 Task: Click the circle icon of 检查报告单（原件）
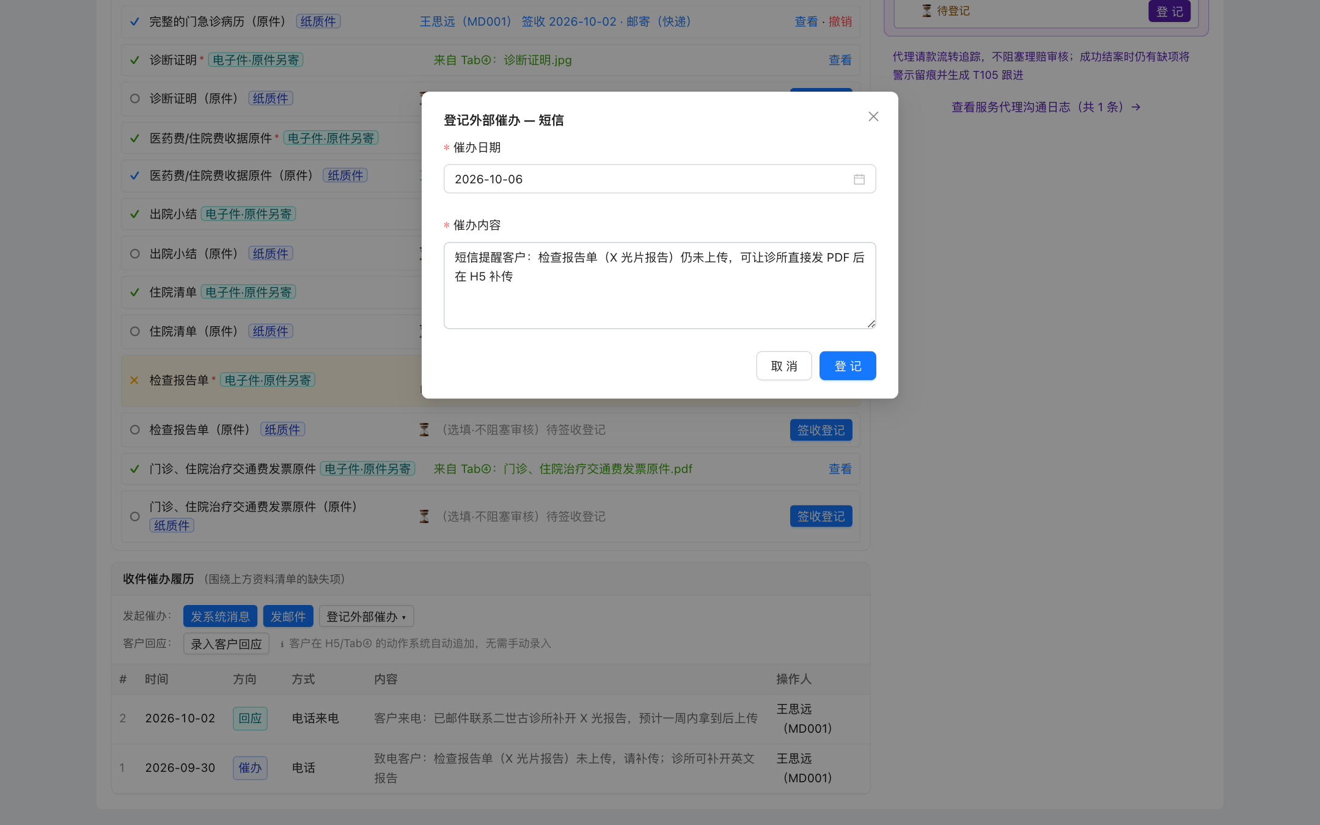(135, 430)
